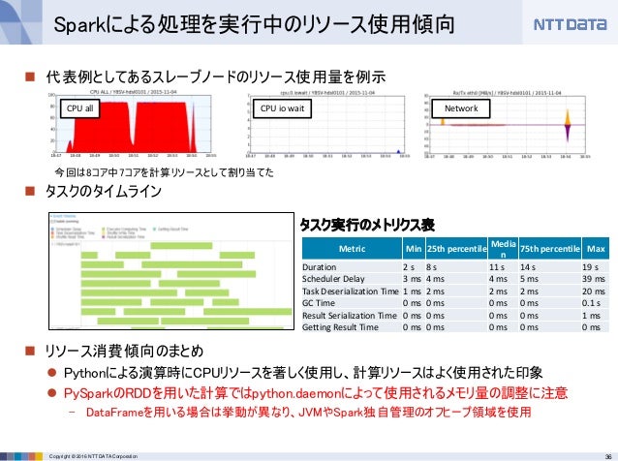
Task: Click Scheduler Delay 75th percentile value '5 ms'
Action: pos(529,279)
